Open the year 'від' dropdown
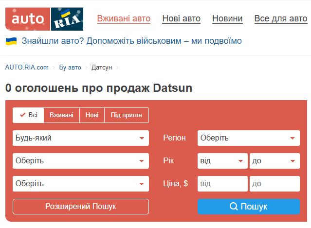 [222, 161]
